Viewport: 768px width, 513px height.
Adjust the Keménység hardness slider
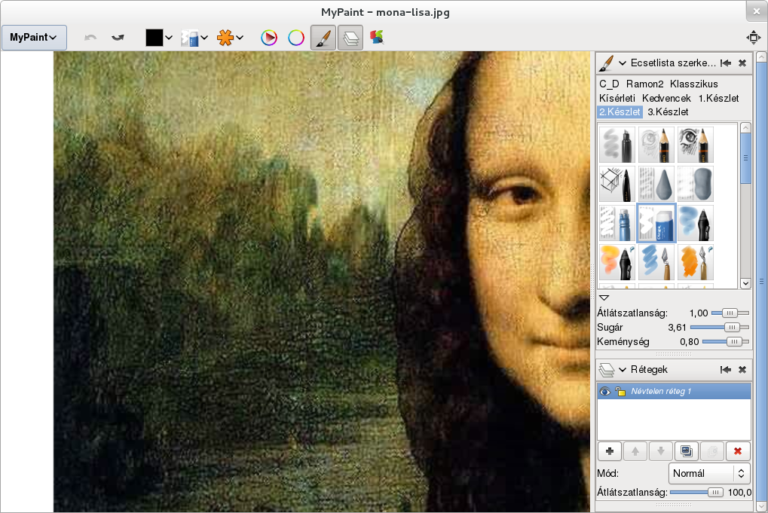pyautogui.click(x=726, y=342)
